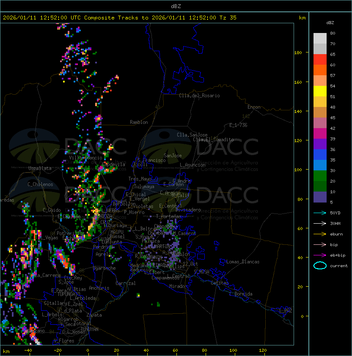Click the 'TUNUYAN' map label
This screenshot has width=352, height=356.
(x=90, y=329)
